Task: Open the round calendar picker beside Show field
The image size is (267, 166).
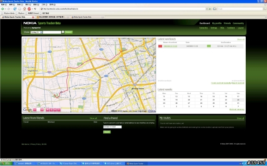Action: pos(63,32)
